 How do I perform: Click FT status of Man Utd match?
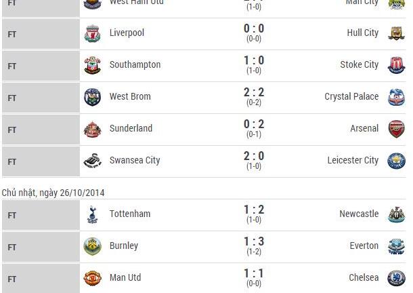tap(12, 278)
